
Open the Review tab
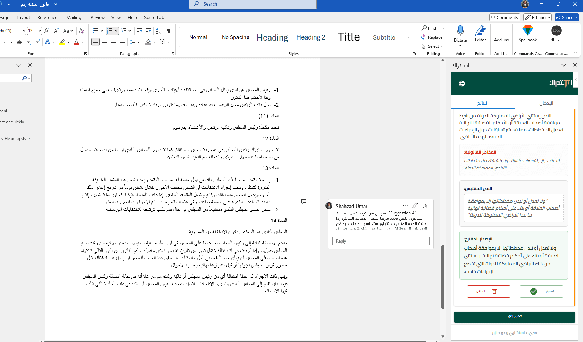pos(98,17)
